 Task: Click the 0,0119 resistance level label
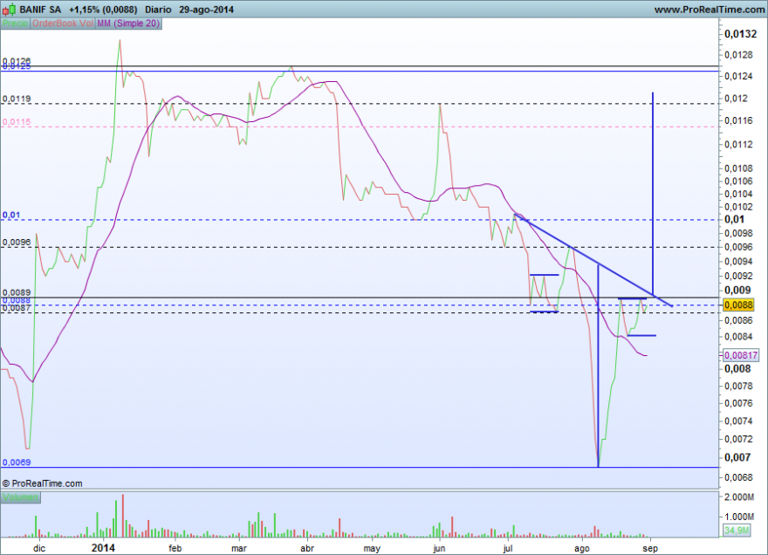[x=17, y=99]
